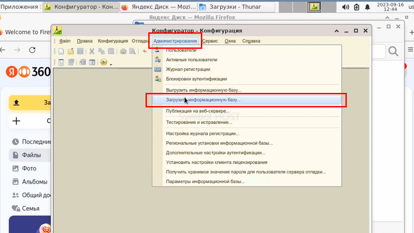Screen dimensions: 414x233
Task: Click the Print toolbar icon
Action: [x=123, y=51]
